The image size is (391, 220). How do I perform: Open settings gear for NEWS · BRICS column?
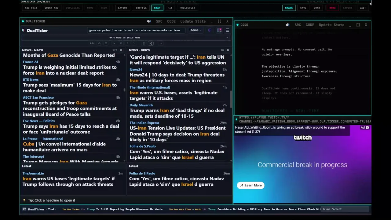pyautogui.click(x=228, y=50)
